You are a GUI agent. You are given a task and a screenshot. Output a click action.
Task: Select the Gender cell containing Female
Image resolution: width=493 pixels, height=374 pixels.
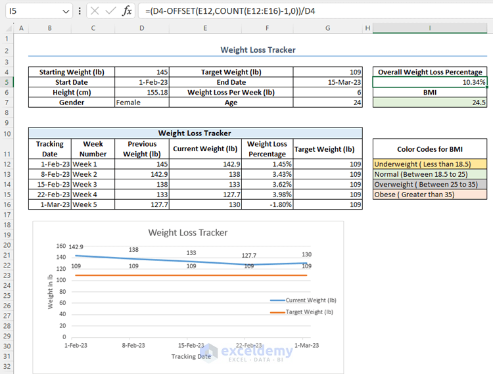pyautogui.click(x=142, y=103)
